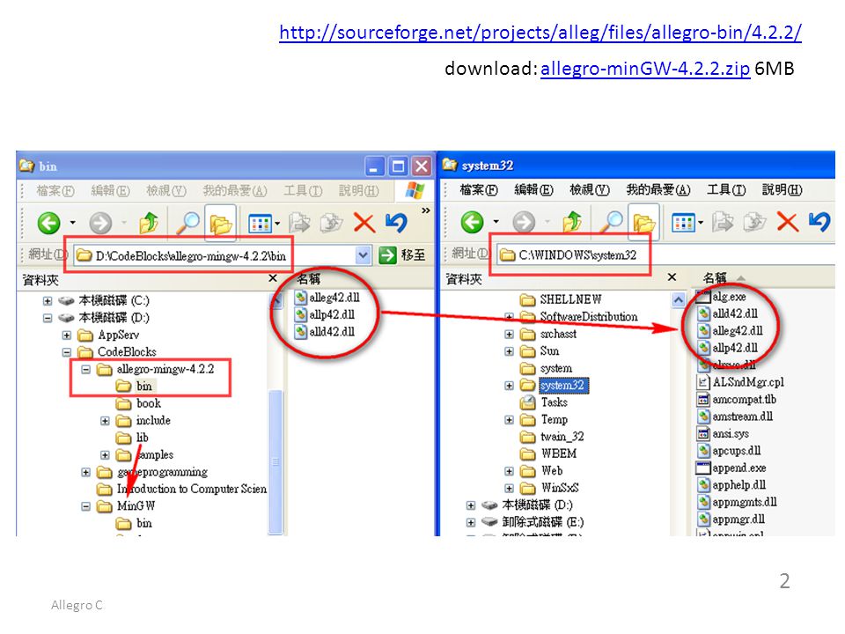
Task: Click Forward arrow in bin window
Action: pos(100,223)
